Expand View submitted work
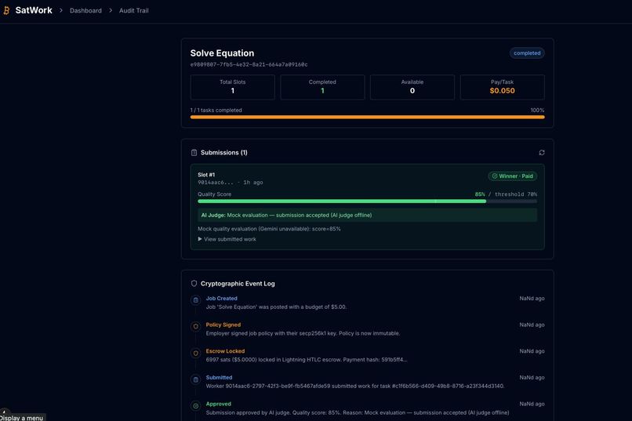This screenshot has height=421, width=632. 227,239
